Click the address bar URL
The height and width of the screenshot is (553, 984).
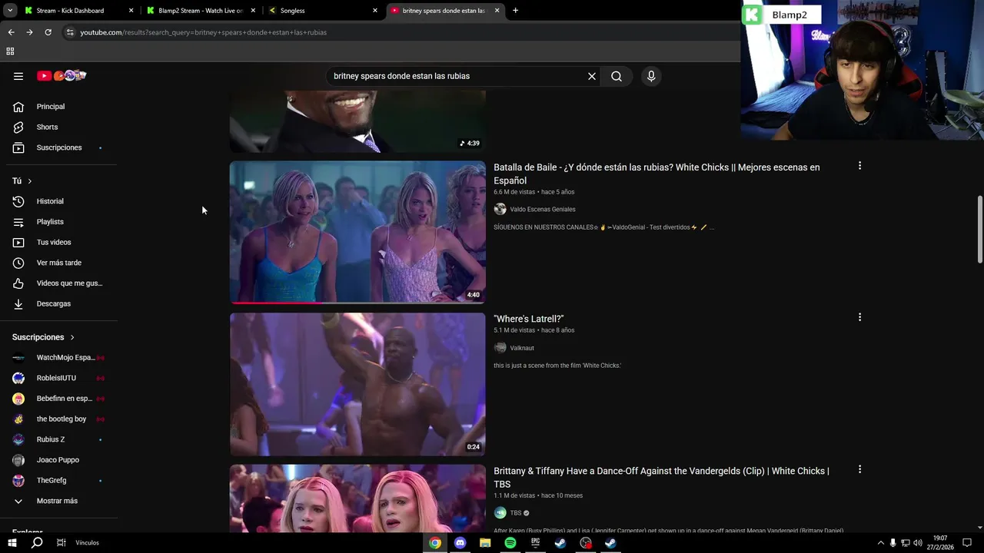[x=203, y=32]
